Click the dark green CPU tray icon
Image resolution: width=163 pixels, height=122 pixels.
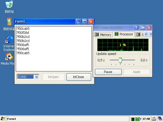point(133,119)
